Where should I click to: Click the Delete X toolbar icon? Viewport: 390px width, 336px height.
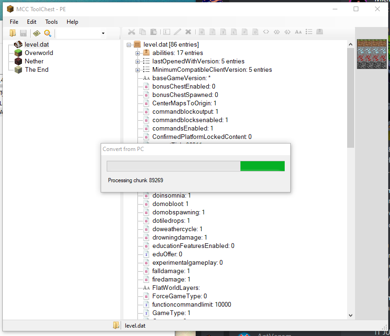click(188, 32)
